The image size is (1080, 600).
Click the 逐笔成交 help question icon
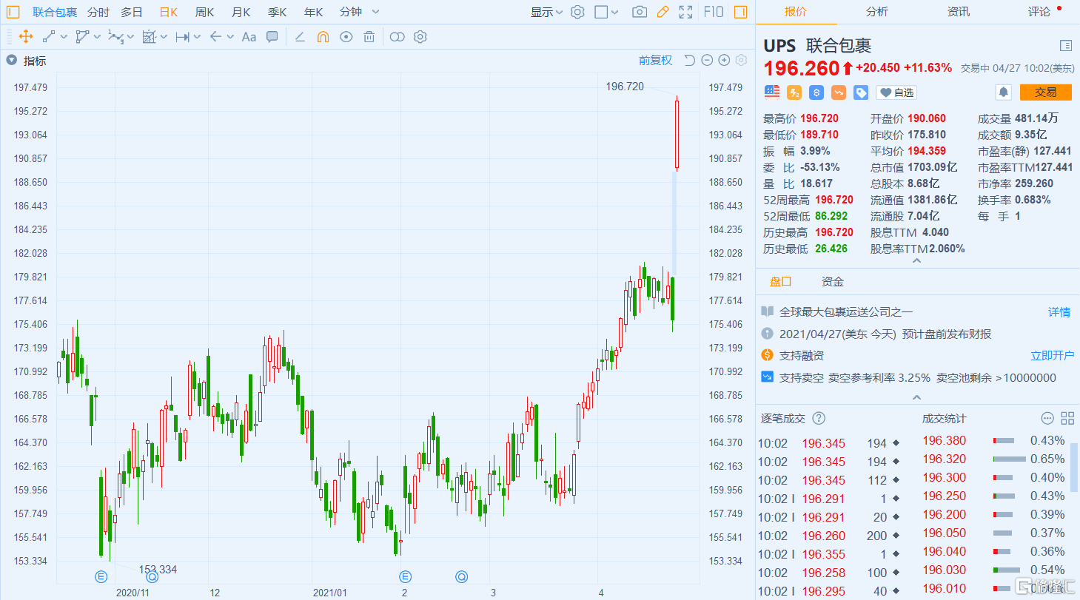click(x=819, y=418)
